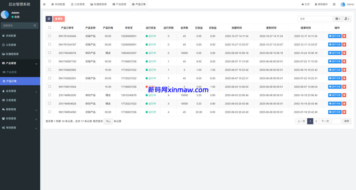Select the 产品订单 top tab
This screenshot has width=356, height=190.
point(139,4)
